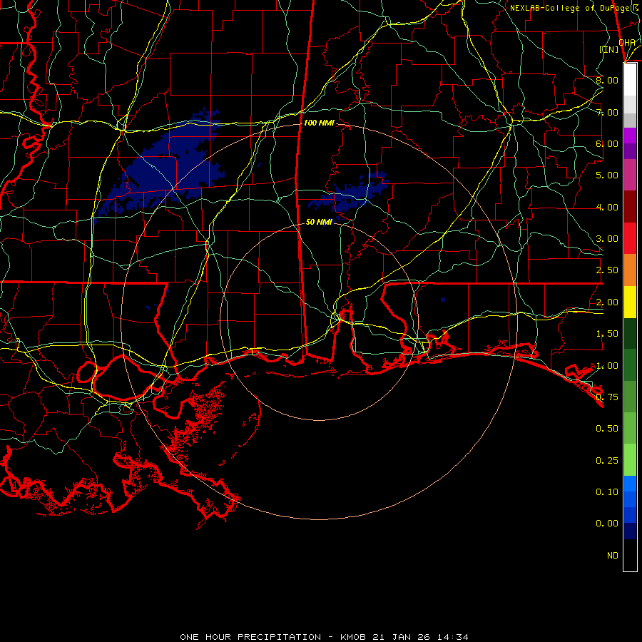Select the 8.00 legend value

point(607,80)
